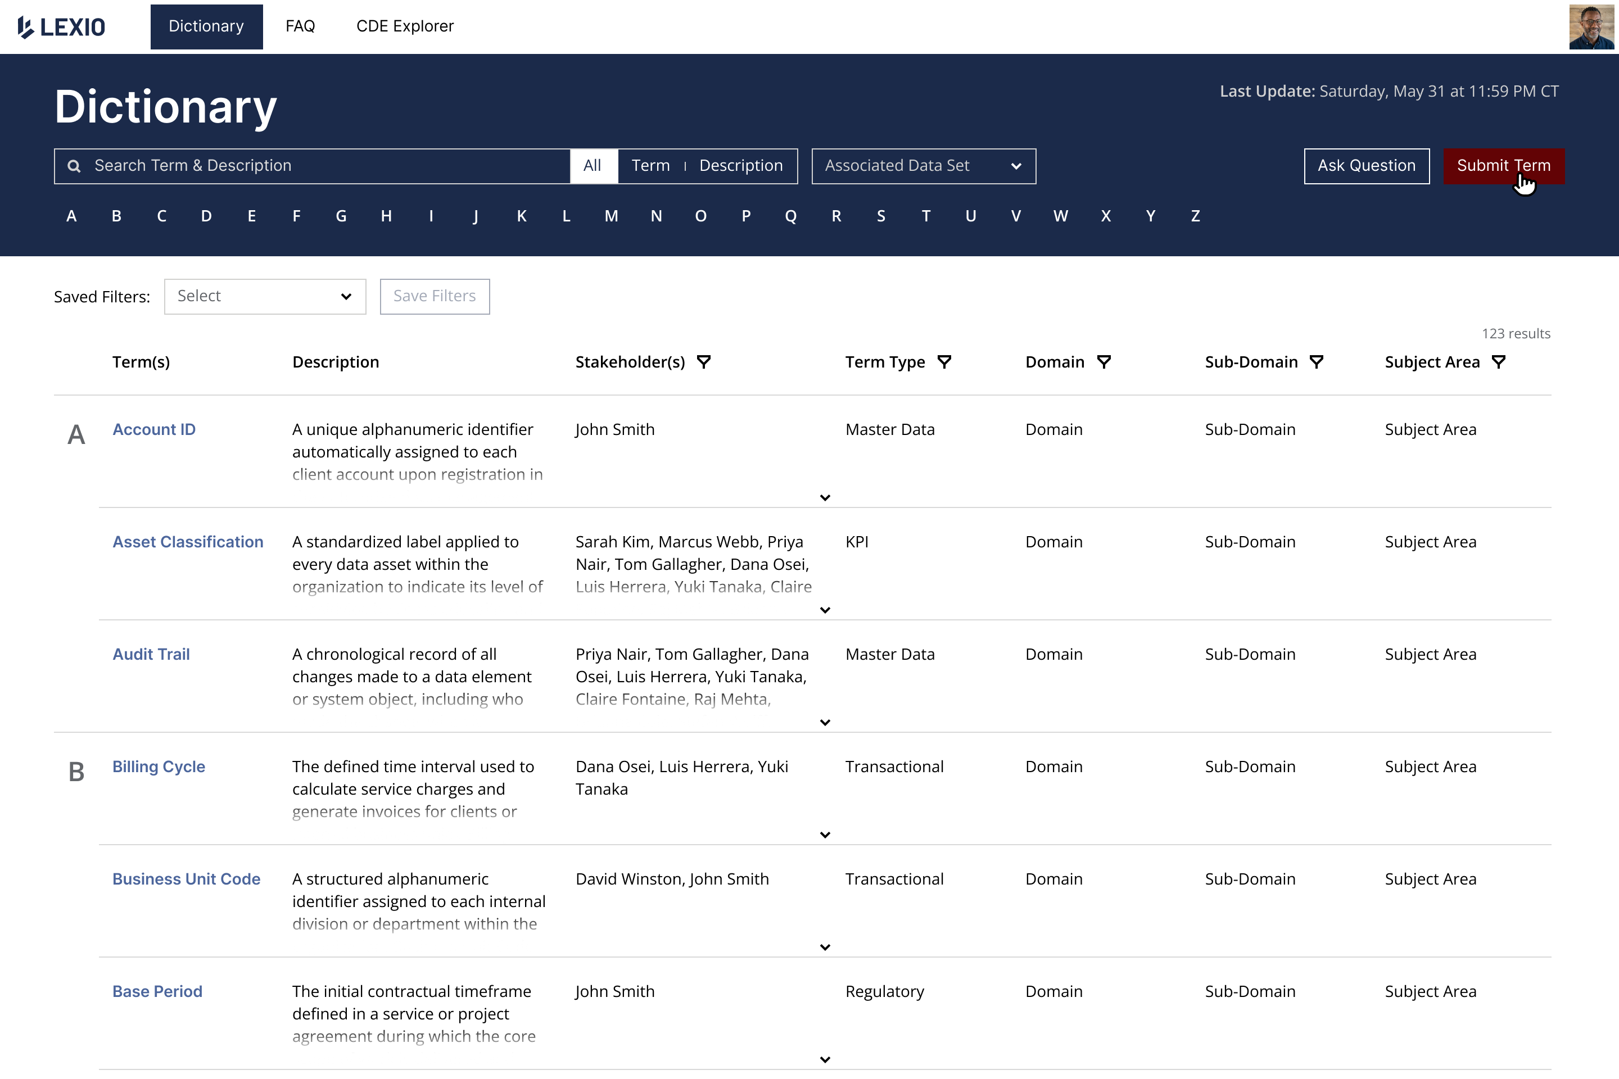Image resolution: width=1619 pixels, height=1079 pixels.
Task: Open the FAQ tab
Action: click(x=300, y=27)
